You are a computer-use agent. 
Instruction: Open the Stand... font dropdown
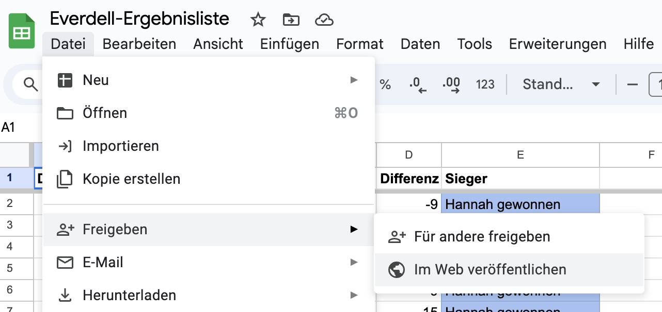click(560, 84)
